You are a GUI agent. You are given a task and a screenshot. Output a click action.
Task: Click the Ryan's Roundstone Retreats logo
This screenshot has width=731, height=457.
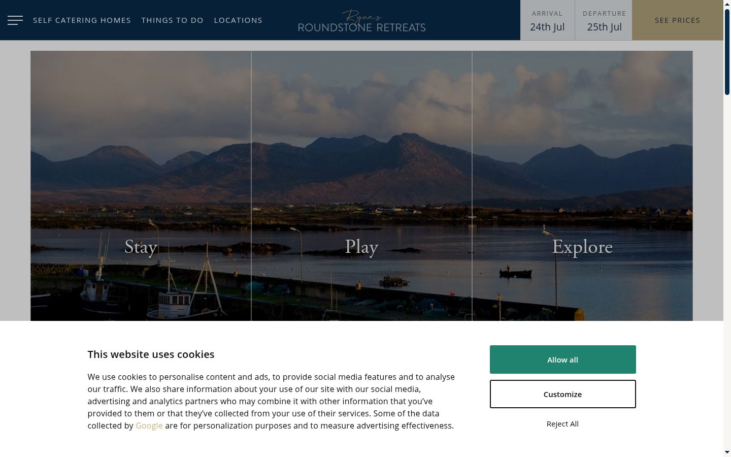pos(362,21)
